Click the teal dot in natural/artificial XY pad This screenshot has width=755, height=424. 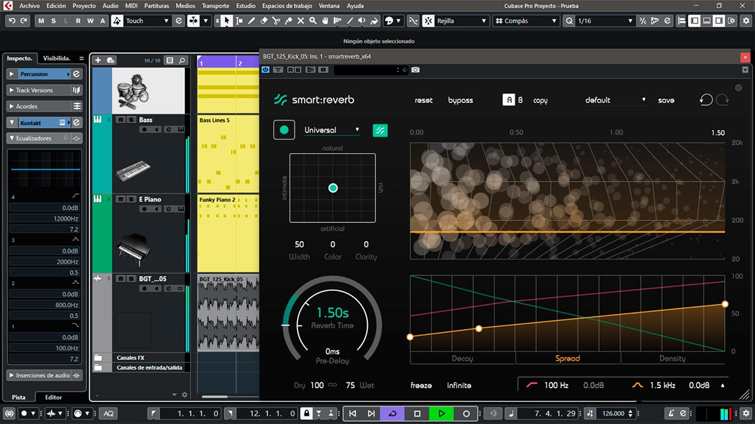pos(333,188)
